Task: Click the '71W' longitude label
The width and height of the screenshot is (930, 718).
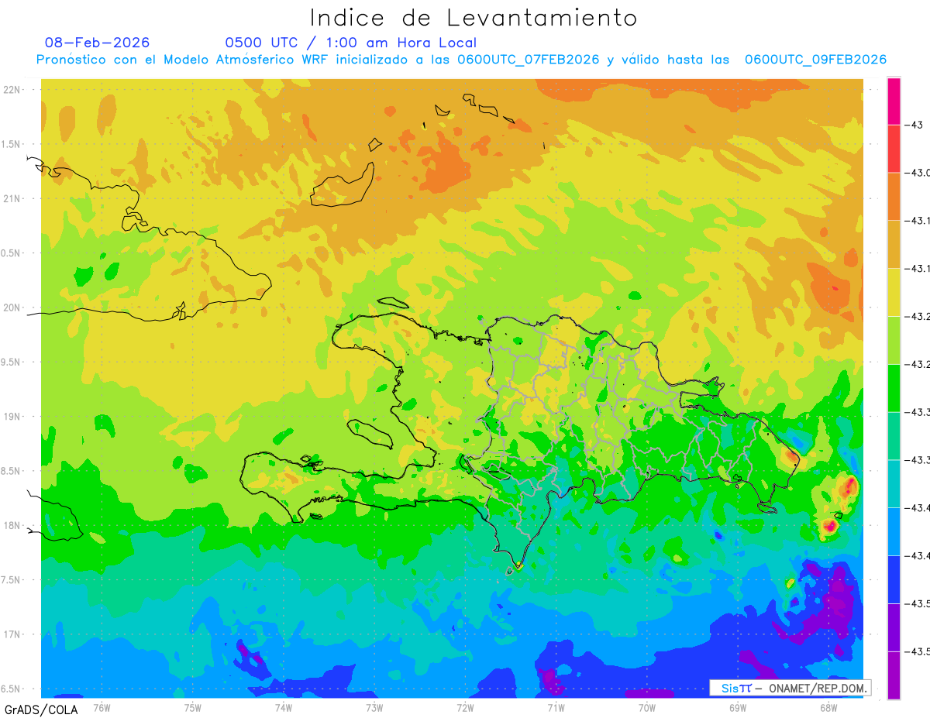Action: coord(556,707)
